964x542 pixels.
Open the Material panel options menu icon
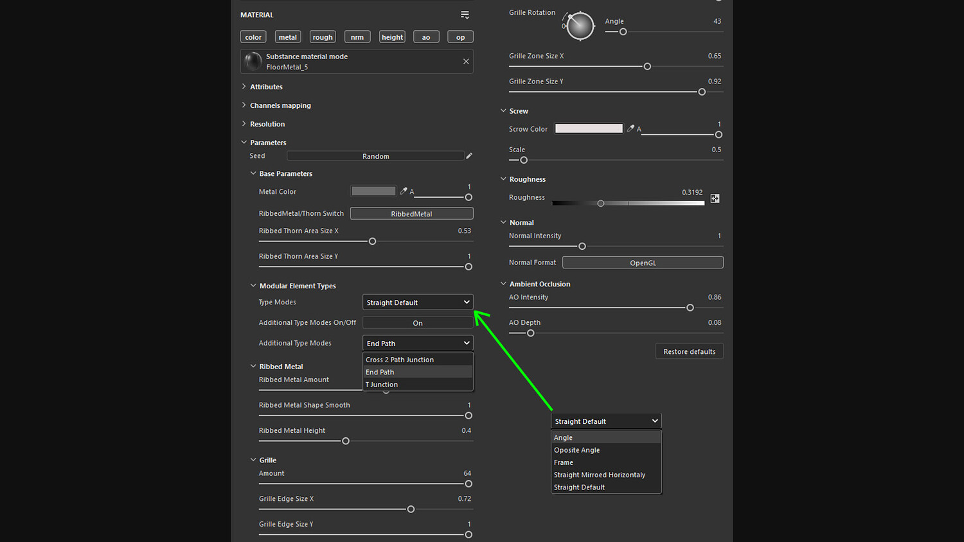(x=465, y=15)
